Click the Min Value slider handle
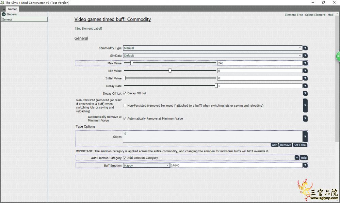 coord(170,71)
